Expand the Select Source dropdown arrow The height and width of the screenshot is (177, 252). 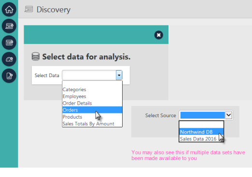[229, 115]
